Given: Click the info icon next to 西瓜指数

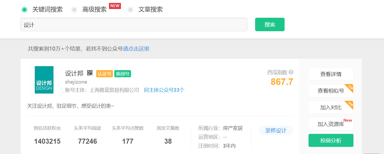Looking at the screenshot, I should [291, 72].
